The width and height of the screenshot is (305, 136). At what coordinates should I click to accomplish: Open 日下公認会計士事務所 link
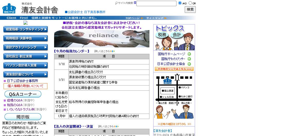[23, 81]
